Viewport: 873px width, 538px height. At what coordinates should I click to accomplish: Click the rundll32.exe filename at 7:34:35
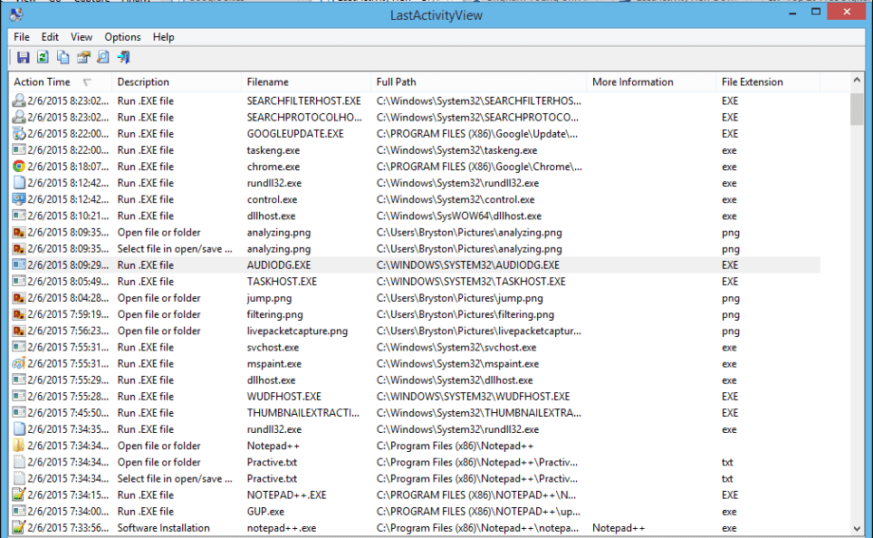tap(273, 429)
